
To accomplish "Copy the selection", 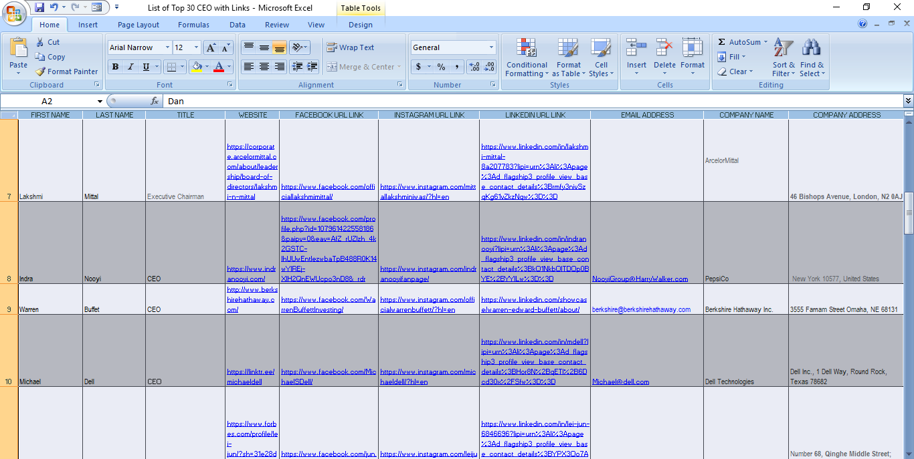I will point(50,57).
